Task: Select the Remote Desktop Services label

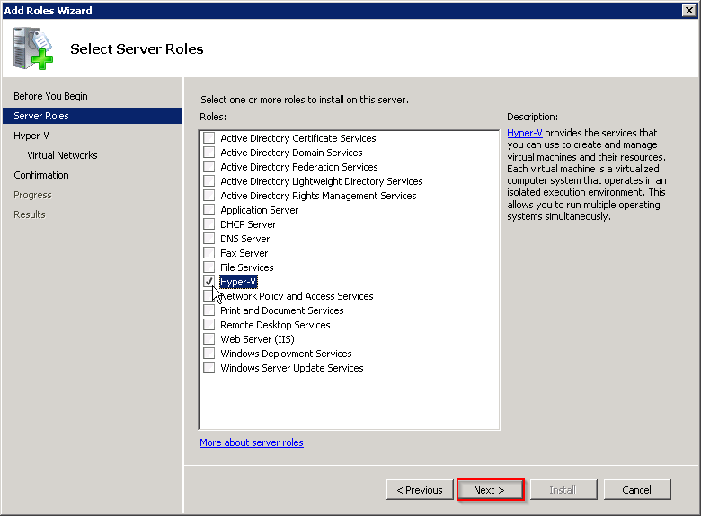Action: pos(275,325)
